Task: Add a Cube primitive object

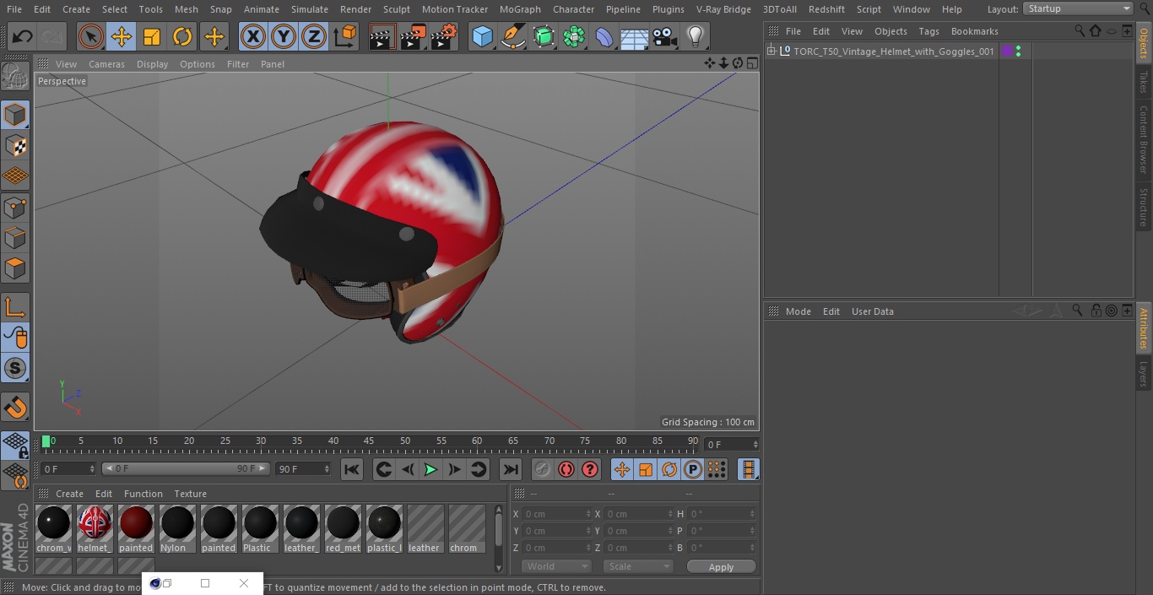Action: point(482,36)
